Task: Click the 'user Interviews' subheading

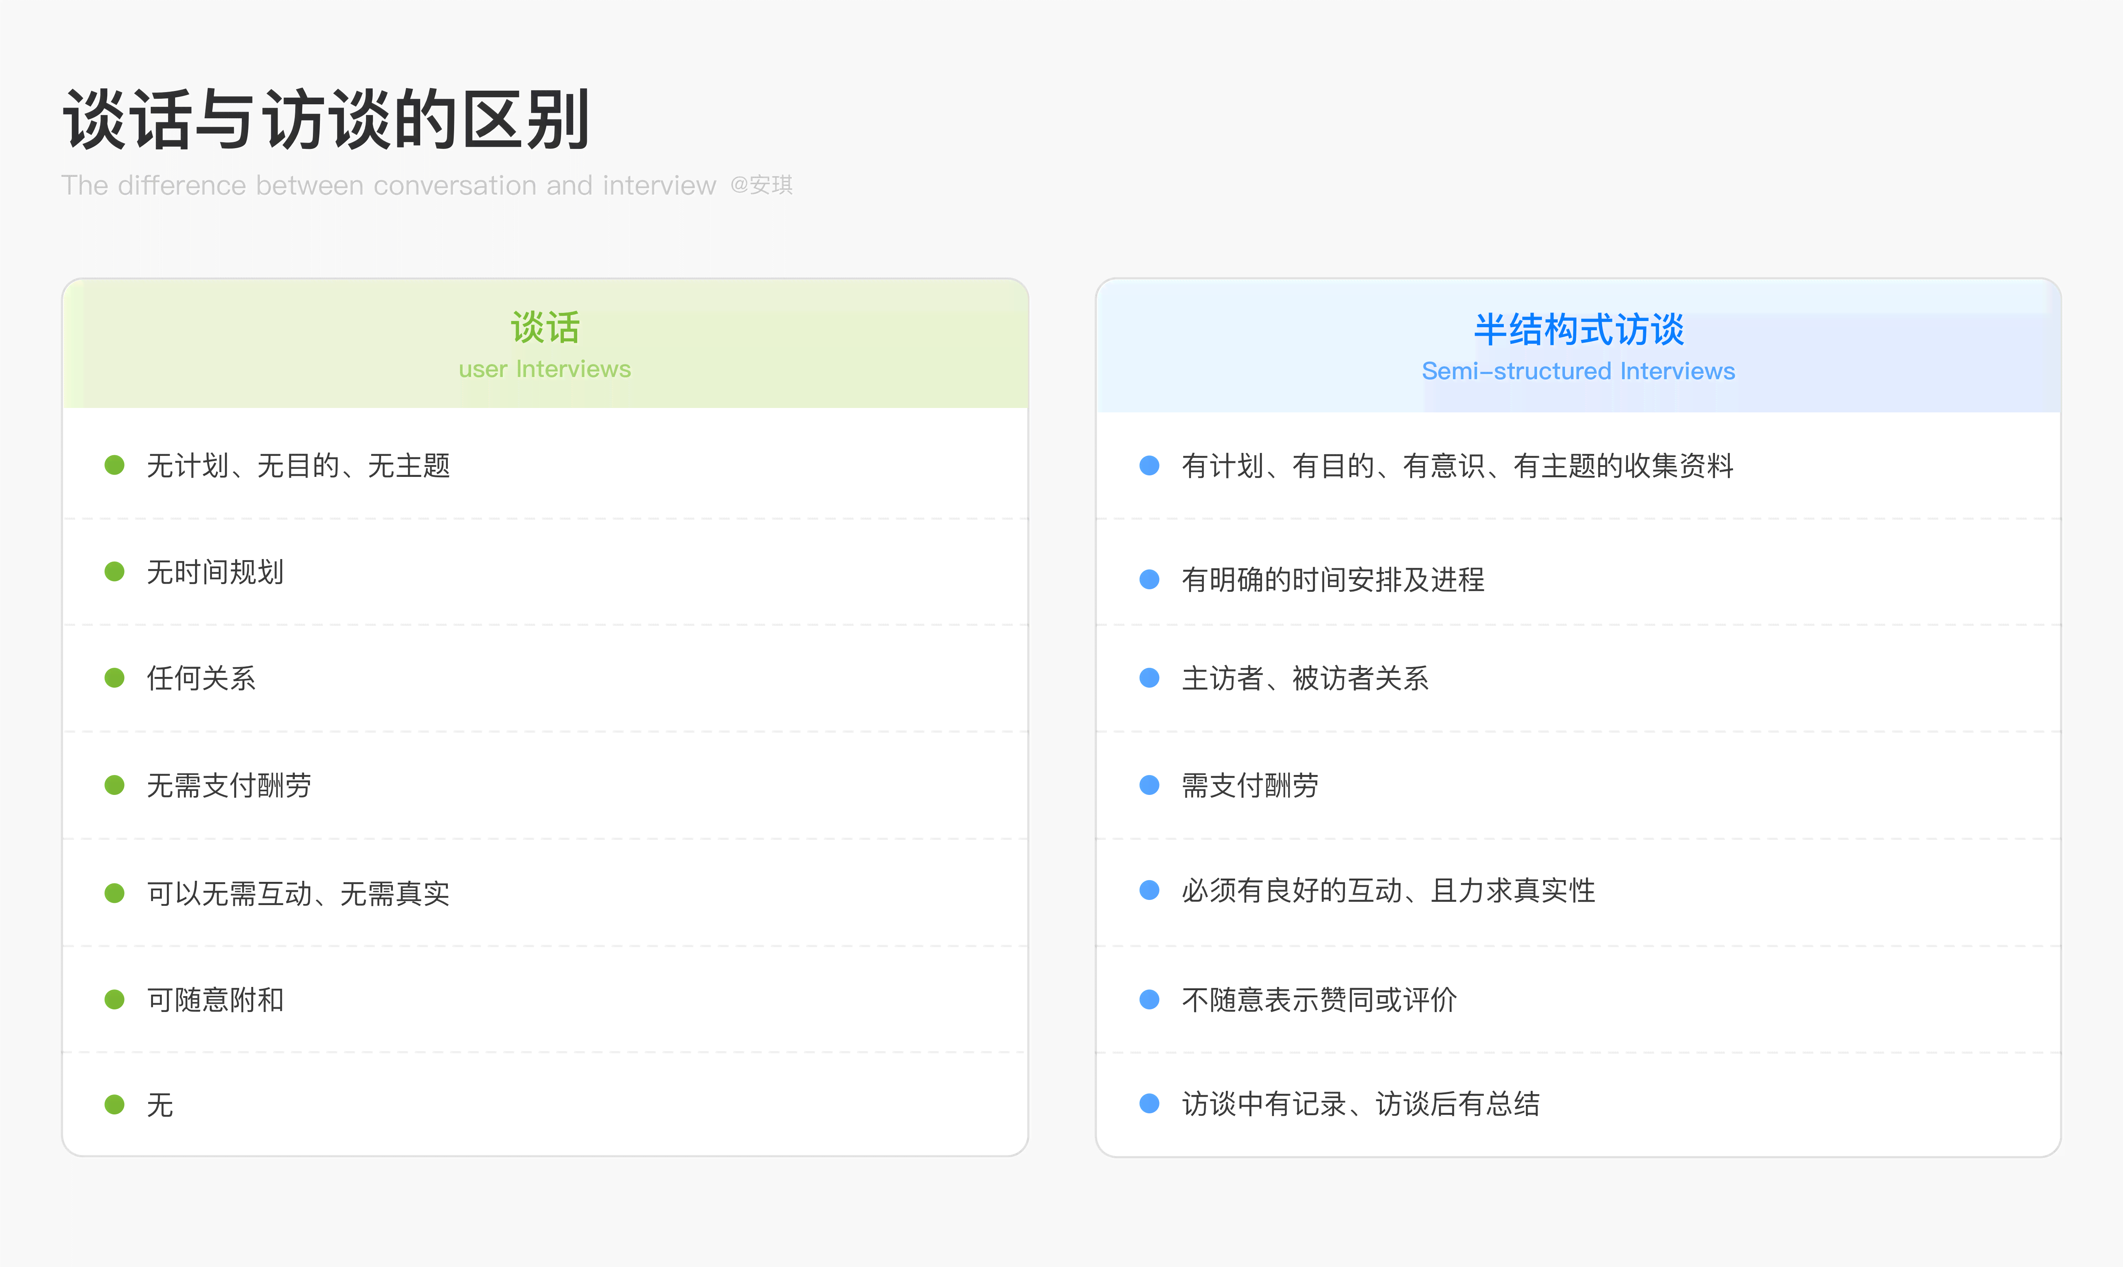Action: click(545, 369)
